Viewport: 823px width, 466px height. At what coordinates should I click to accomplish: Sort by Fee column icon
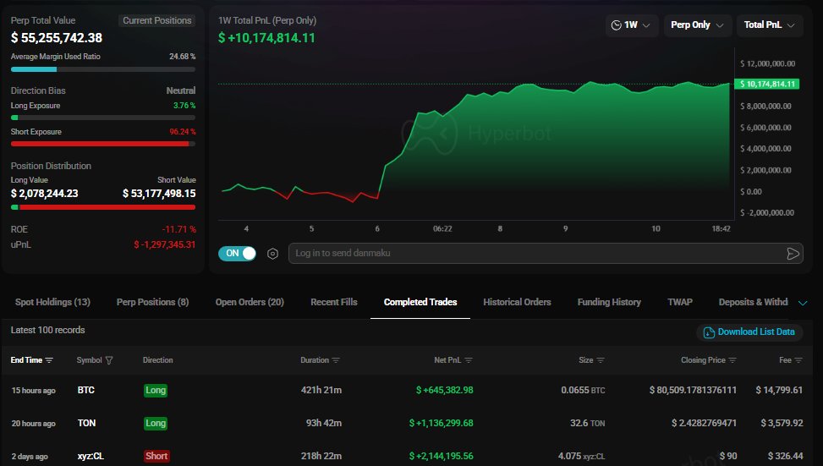pyautogui.click(x=798, y=360)
